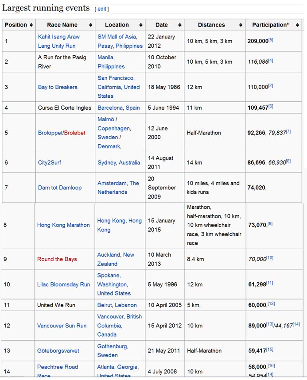Viewport: 307px width, 380px height.
Task: Follow Amsterdam location link
Action: coord(112,183)
